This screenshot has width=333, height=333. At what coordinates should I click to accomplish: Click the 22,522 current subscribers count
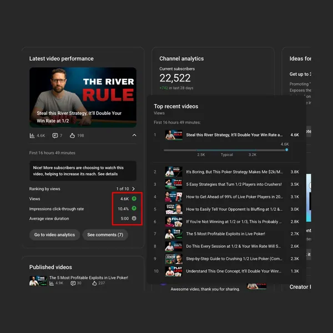175,78
